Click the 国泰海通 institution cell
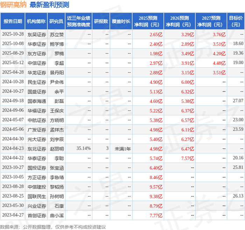Image resolution: width=245 pixels, height=230 pixels. click(x=37, y=101)
